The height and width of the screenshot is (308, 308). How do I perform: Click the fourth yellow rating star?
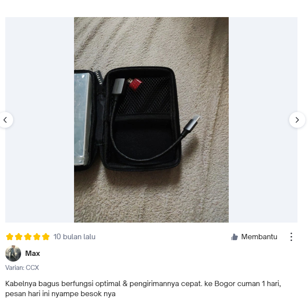[37, 237]
